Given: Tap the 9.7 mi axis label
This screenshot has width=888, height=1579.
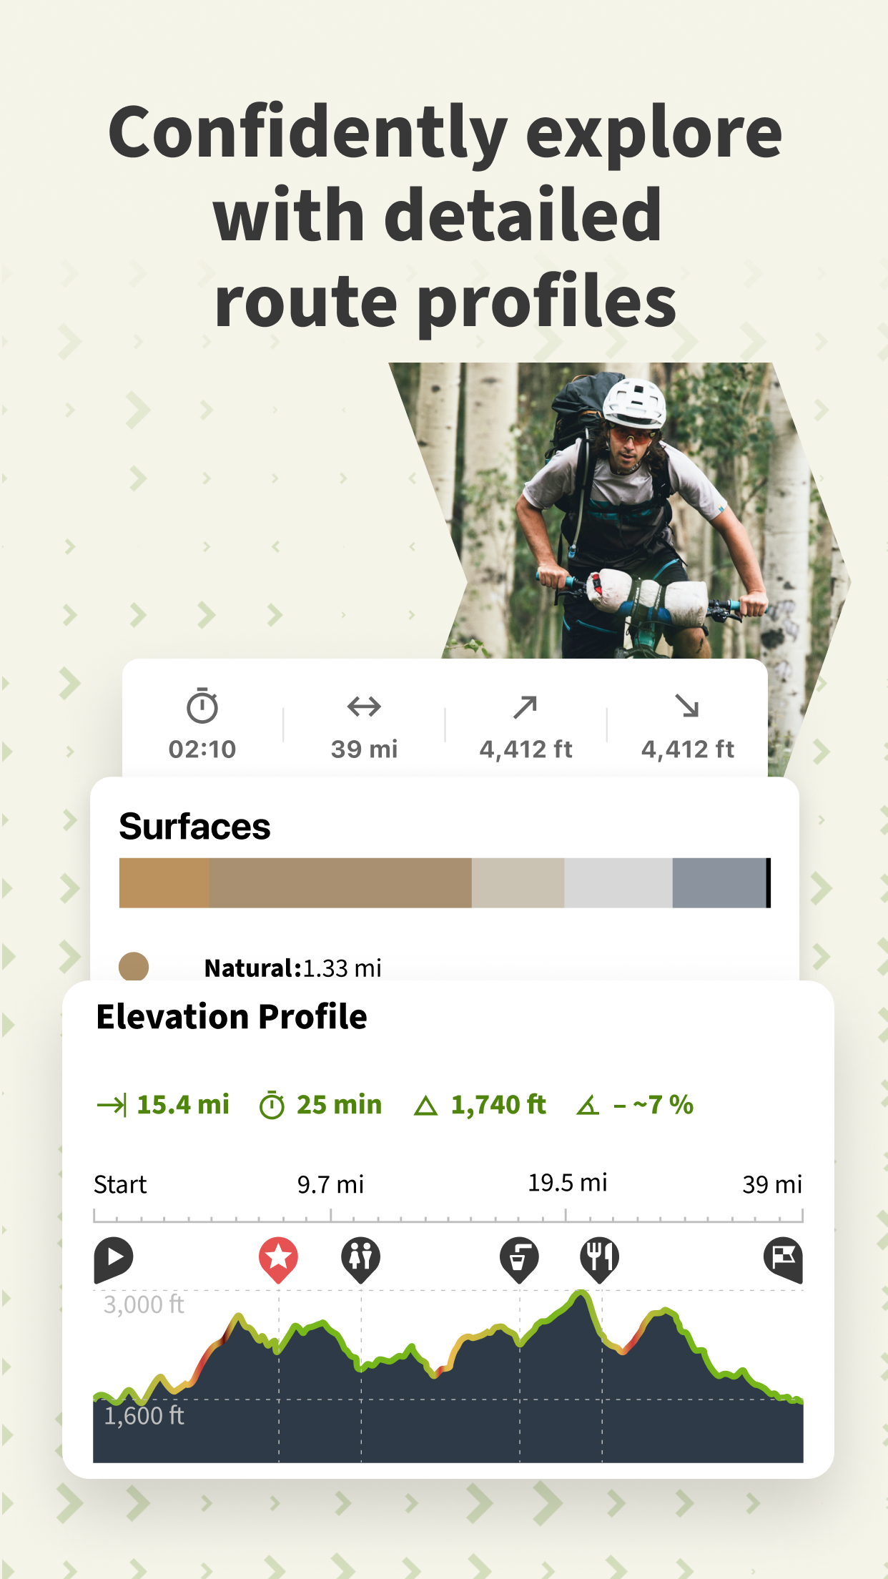Looking at the screenshot, I should pos(330,1184).
